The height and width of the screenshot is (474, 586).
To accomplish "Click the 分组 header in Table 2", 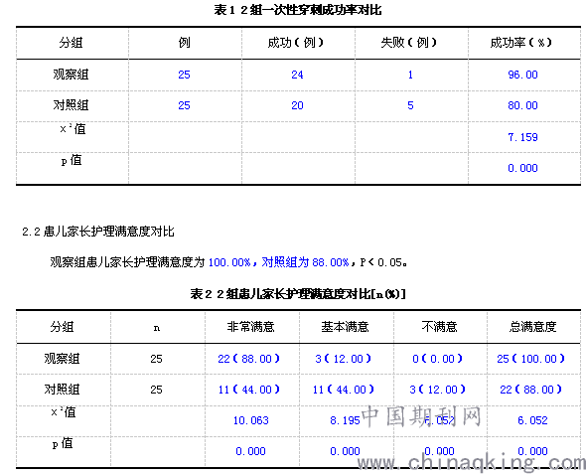I will click(x=62, y=327).
